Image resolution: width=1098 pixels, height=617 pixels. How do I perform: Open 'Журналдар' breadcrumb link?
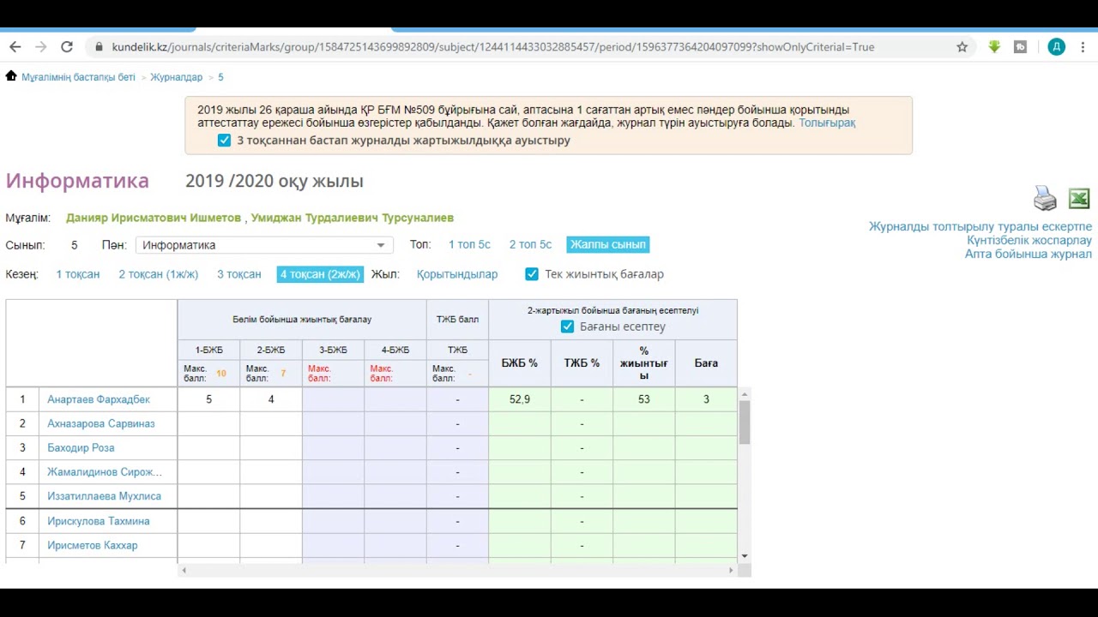[177, 77]
